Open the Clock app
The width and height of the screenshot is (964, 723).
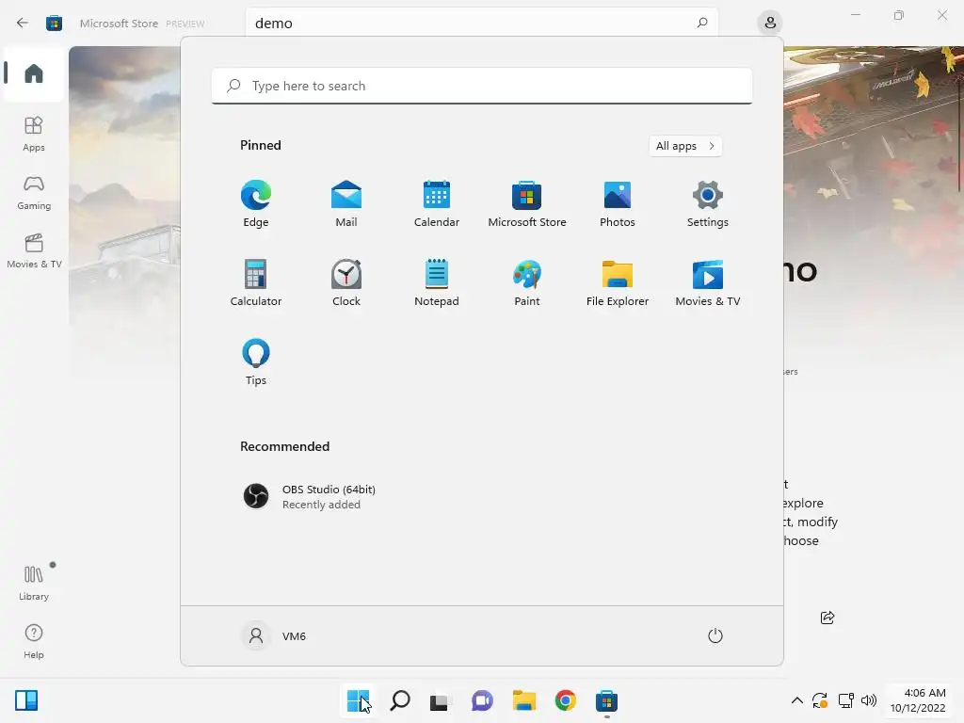[346, 282]
